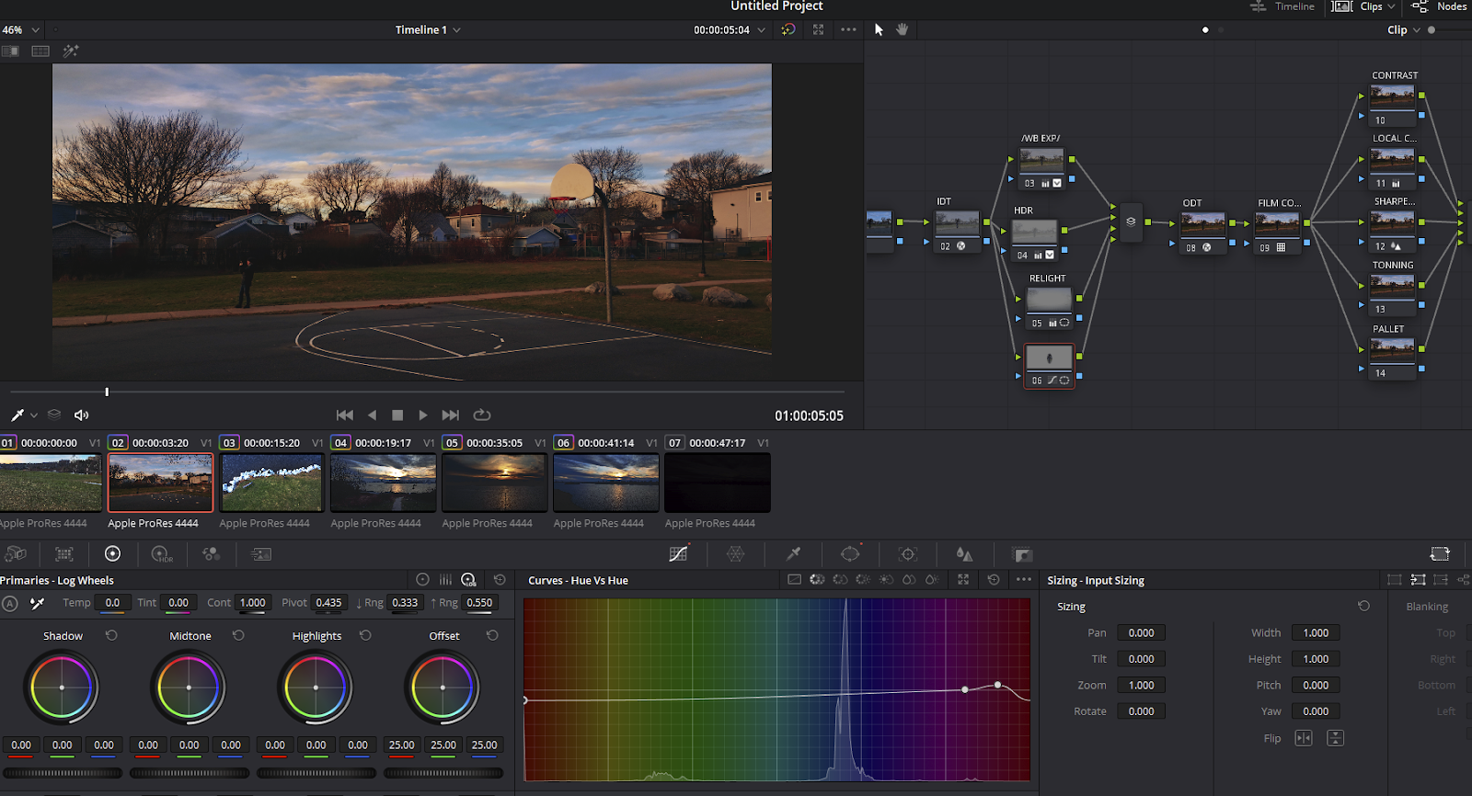1472x796 pixels.
Task: Reset the Sizing parameters
Action: (x=1363, y=607)
